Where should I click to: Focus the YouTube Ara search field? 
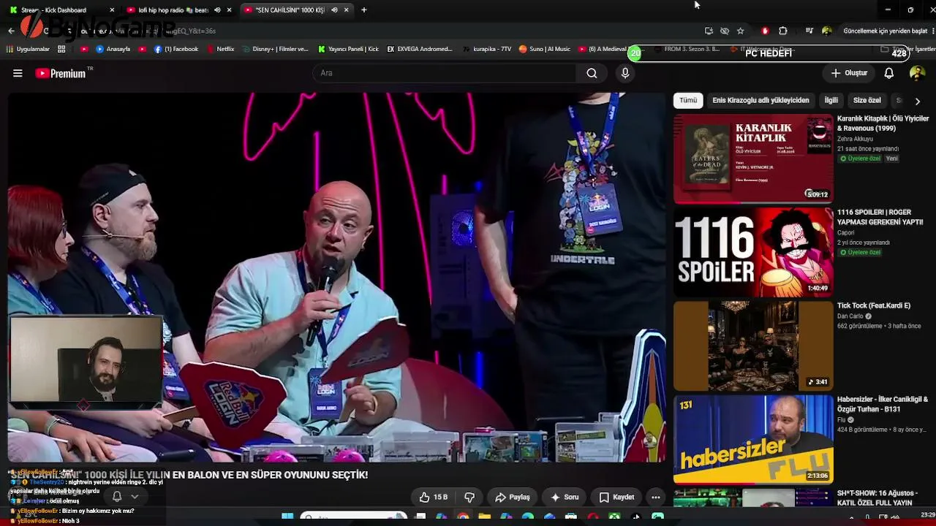[x=444, y=73]
